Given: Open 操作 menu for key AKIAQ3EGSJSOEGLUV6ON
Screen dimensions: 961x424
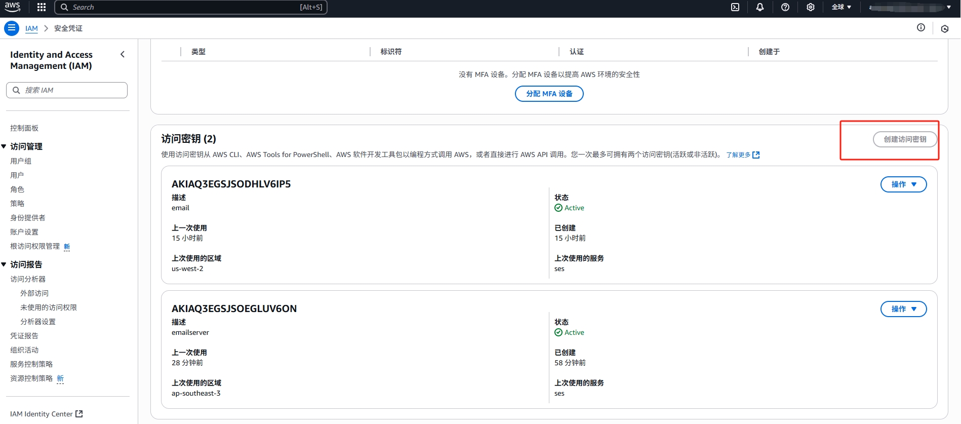Looking at the screenshot, I should point(904,309).
